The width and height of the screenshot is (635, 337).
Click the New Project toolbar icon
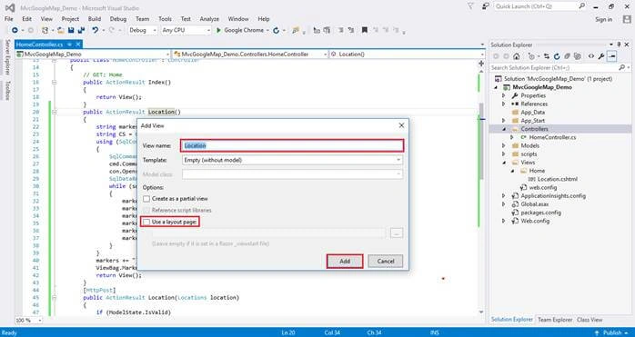point(45,30)
